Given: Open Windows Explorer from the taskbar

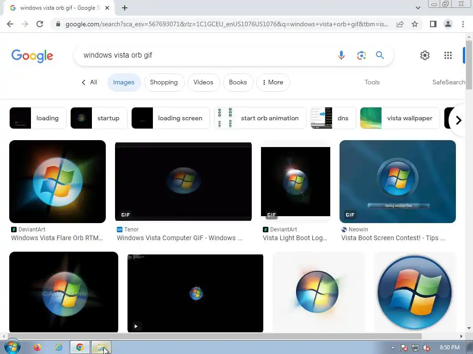Looking at the screenshot, I should coord(101,348).
